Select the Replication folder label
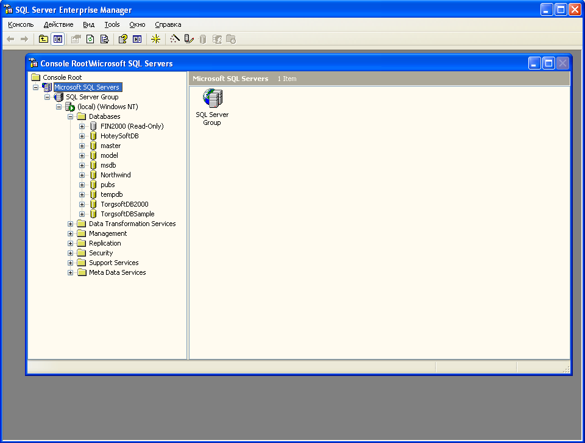The height and width of the screenshot is (443, 585). (105, 243)
